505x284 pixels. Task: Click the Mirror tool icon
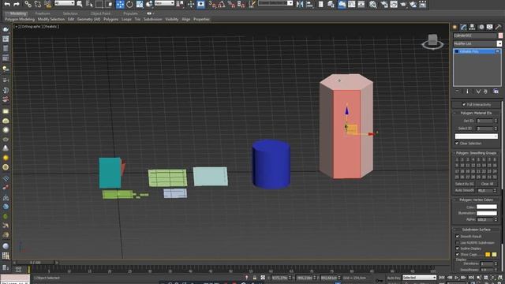tap(300, 4)
